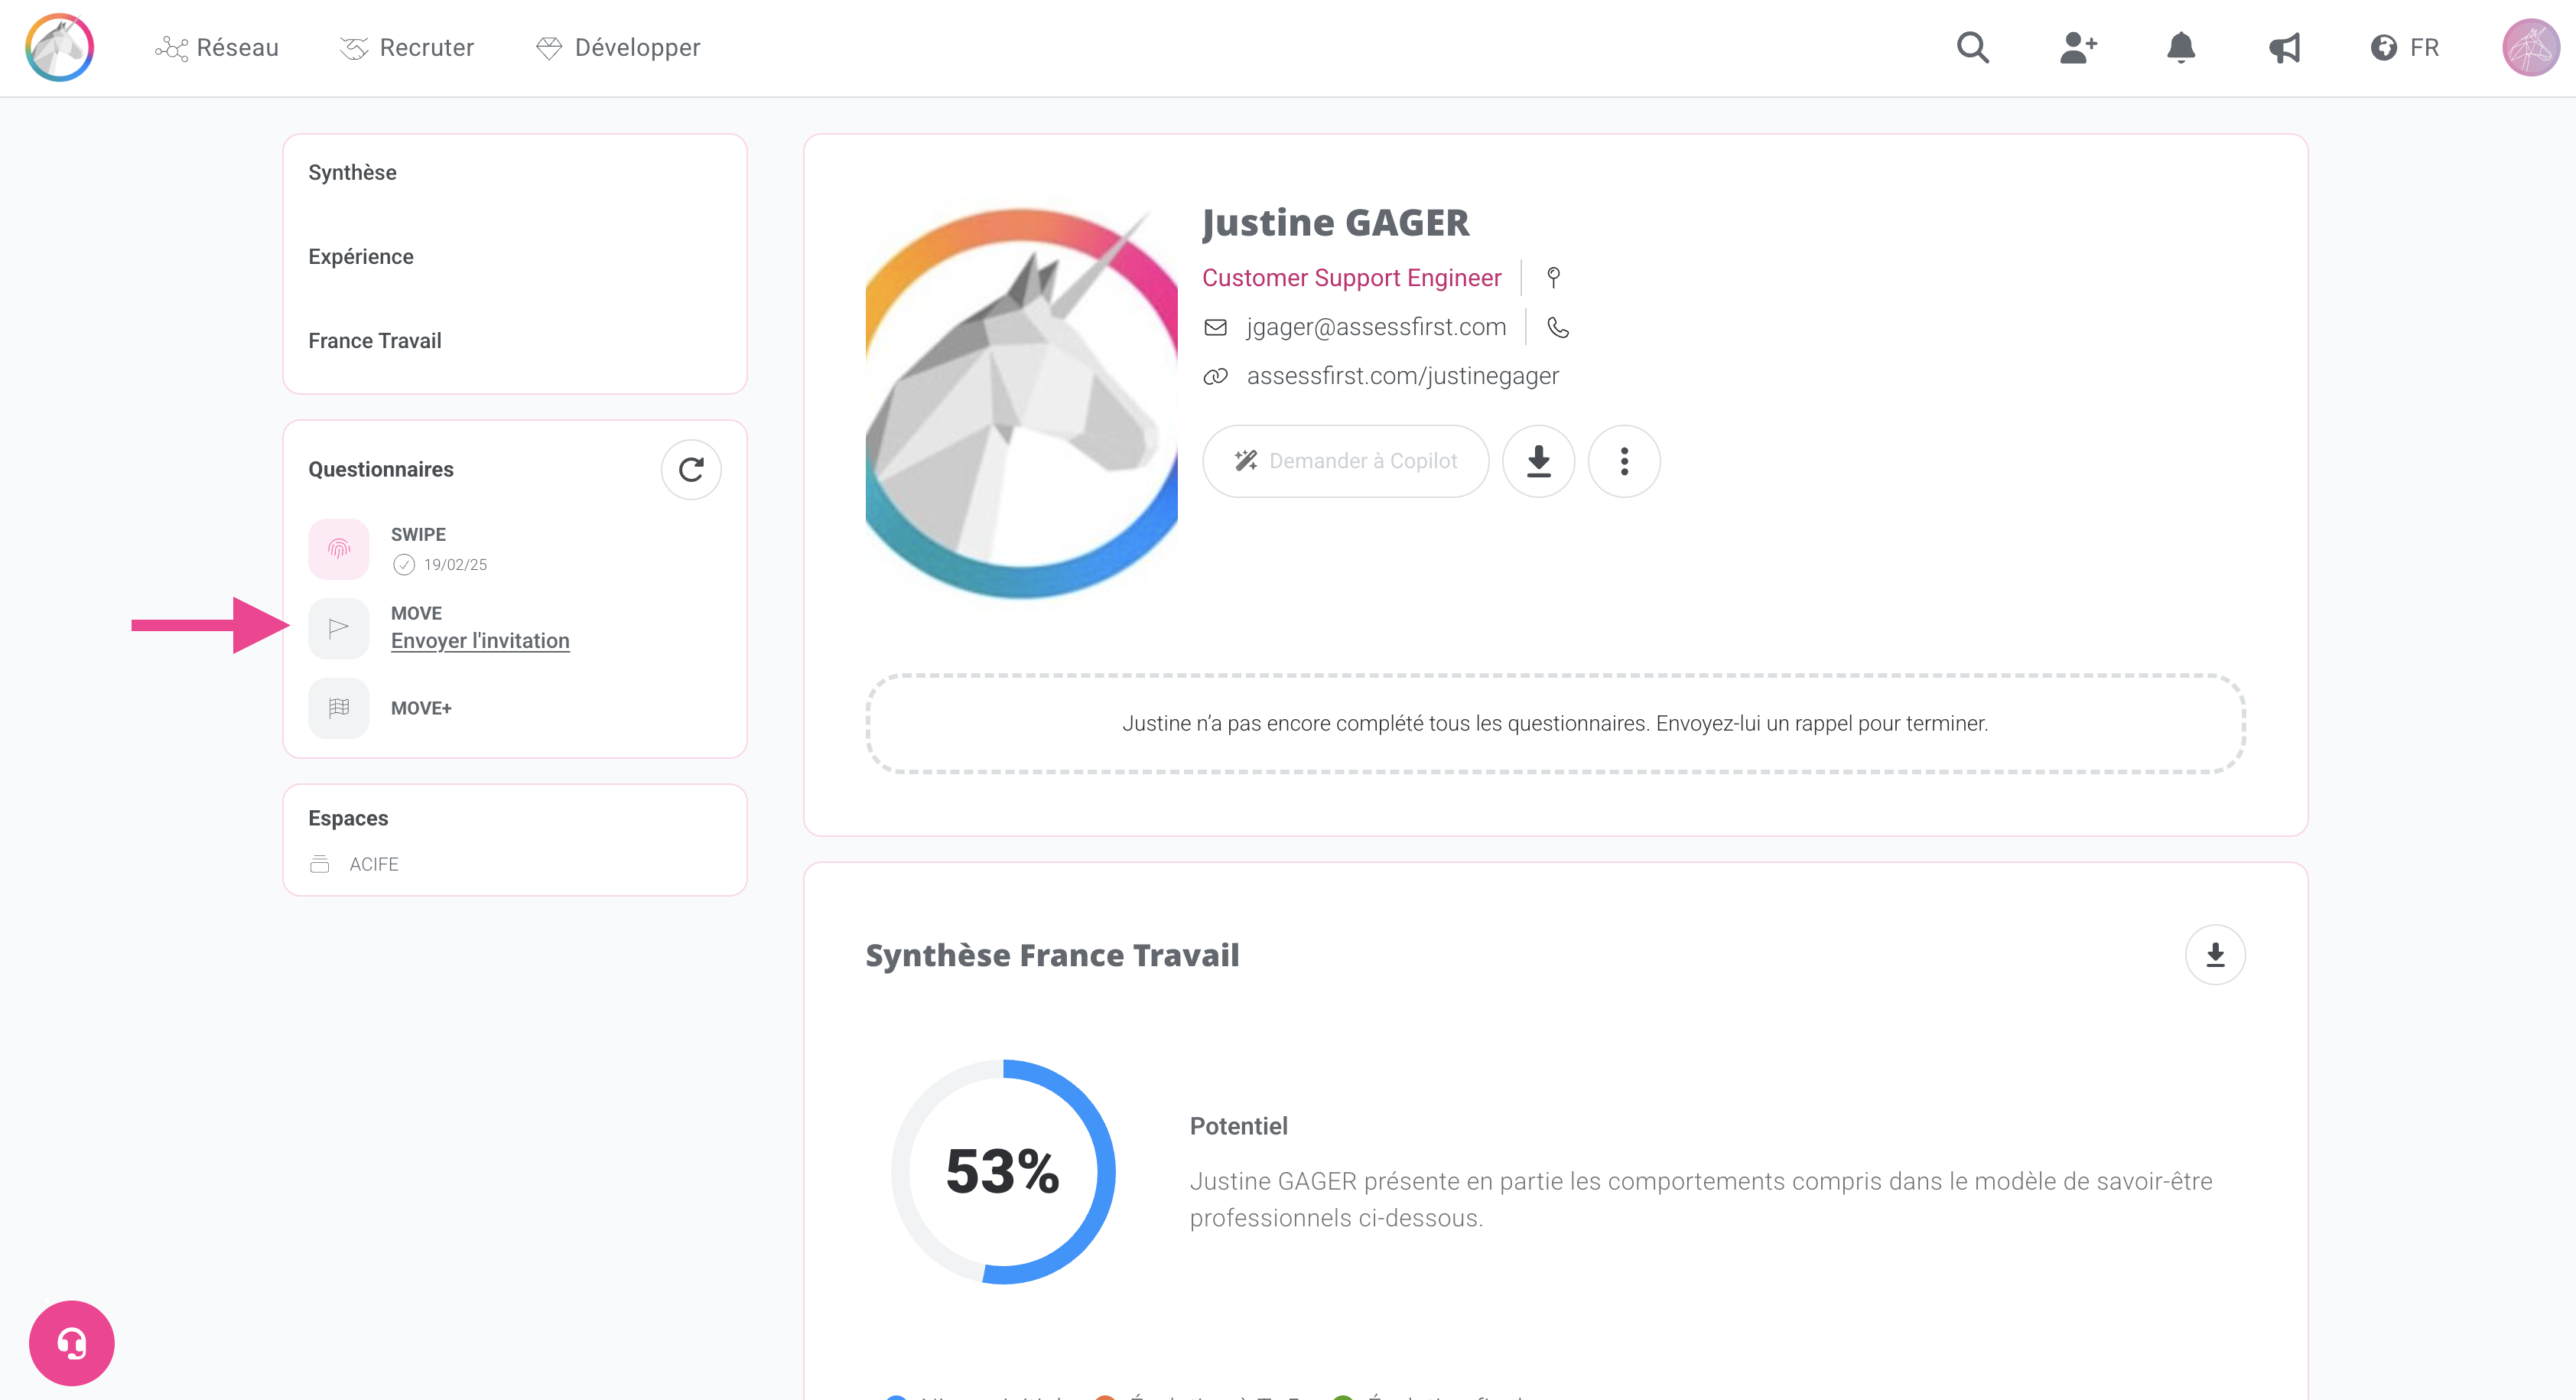Download the Synthèse France Travail report
Viewport: 2576px width, 1400px height.
tap(2215, 955)
